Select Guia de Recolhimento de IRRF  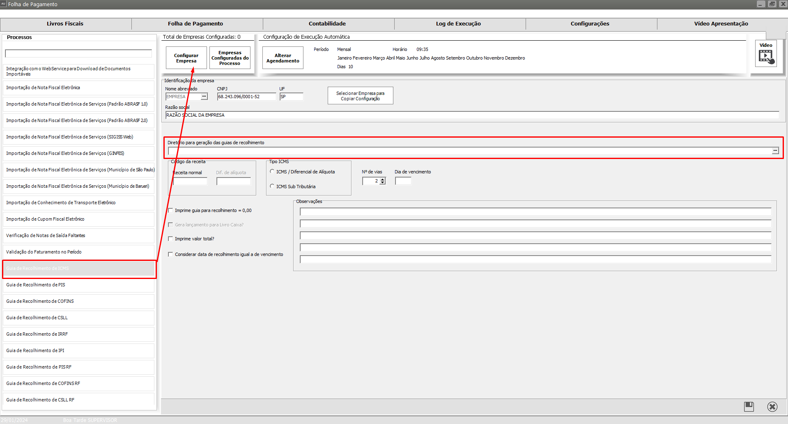click(78, 334)
